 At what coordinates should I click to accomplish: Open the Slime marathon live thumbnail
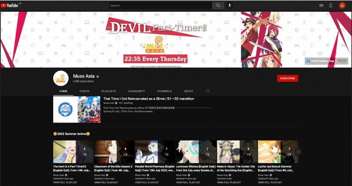[77, 109]
